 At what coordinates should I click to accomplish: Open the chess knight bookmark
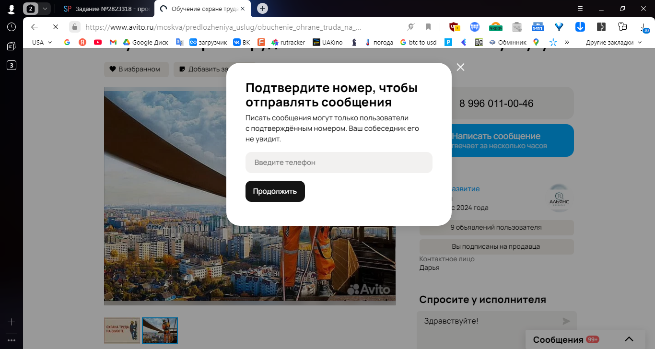(354, 42)
